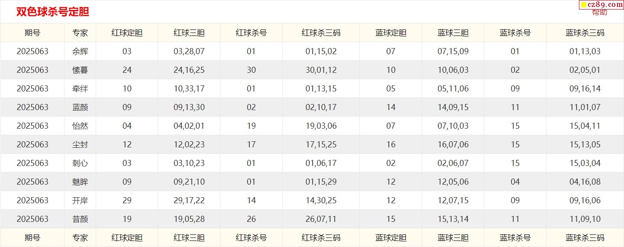
Task: Select expert name 昔颜
Action: pos(80,219)
